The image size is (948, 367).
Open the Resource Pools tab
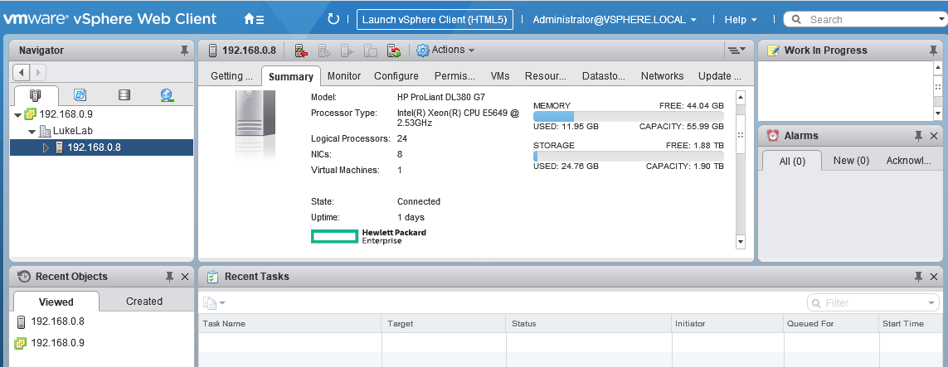point(546,76)
